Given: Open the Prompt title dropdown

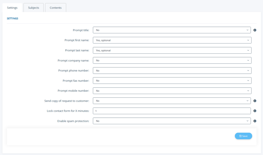Looking at the screenshot, I should click(172, 30).
